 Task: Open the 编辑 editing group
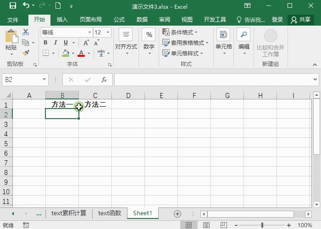(x=244, y=42)
